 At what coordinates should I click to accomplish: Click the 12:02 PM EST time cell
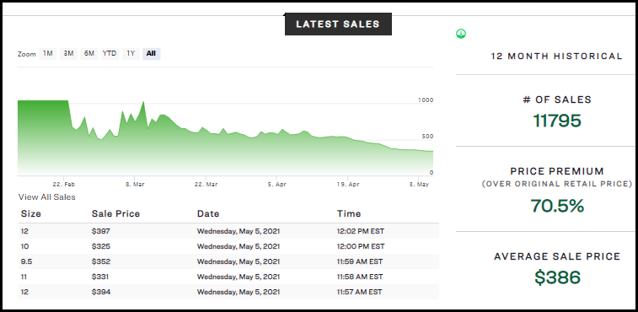click(361, 231)
